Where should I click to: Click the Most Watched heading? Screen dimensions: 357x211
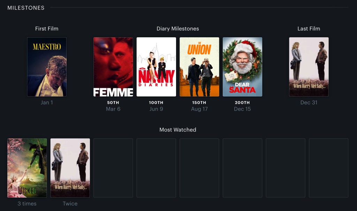[x=178, y=130]
